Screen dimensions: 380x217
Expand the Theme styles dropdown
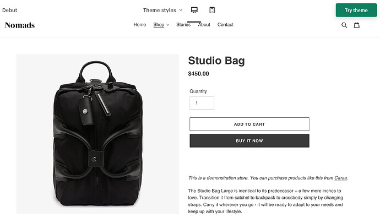click(162, 10)
